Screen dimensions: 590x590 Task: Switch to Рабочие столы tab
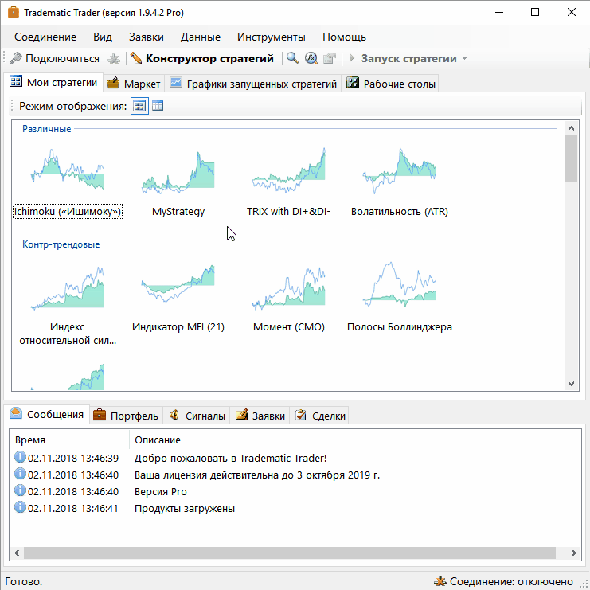pos(390,84)
